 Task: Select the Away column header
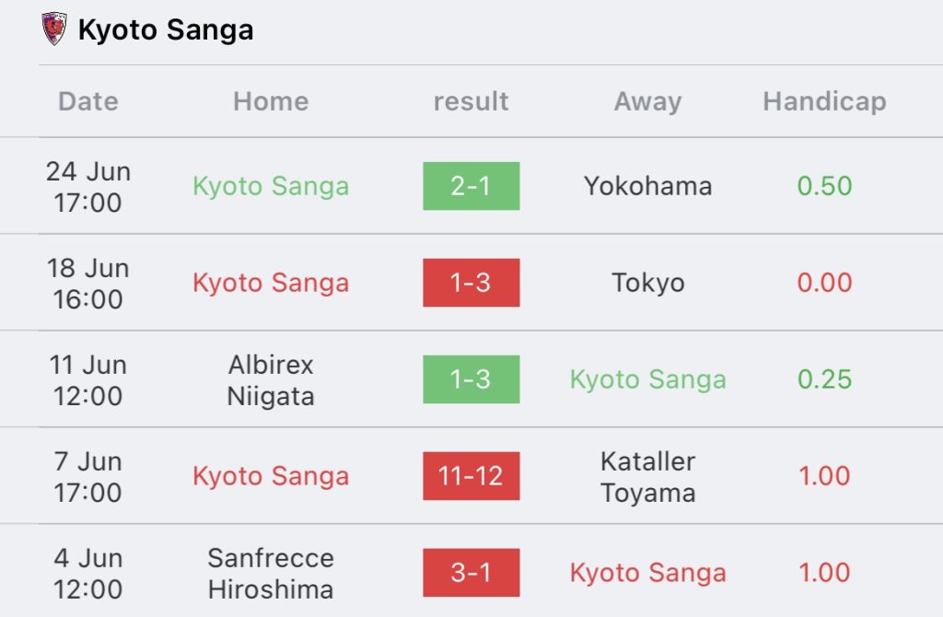click(647, 101)
